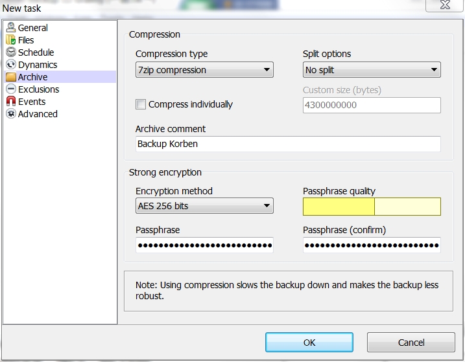Screen dimensions: 465x362
Task: Open the Schedule clock icon
Action: pyautogui.click(x=11, y=52)
